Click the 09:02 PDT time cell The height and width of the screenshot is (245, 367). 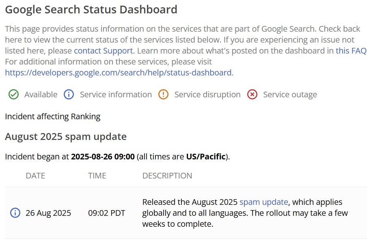click(106, 213)
